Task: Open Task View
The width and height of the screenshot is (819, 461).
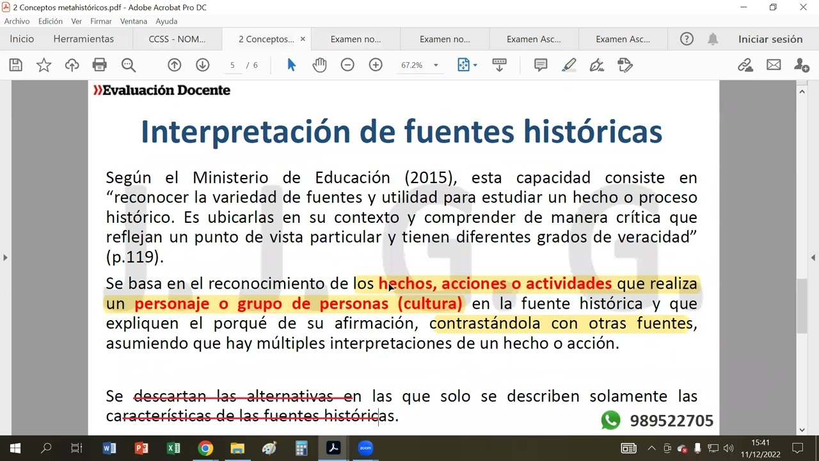Action: pyautogui.click(x=76, y=448)
